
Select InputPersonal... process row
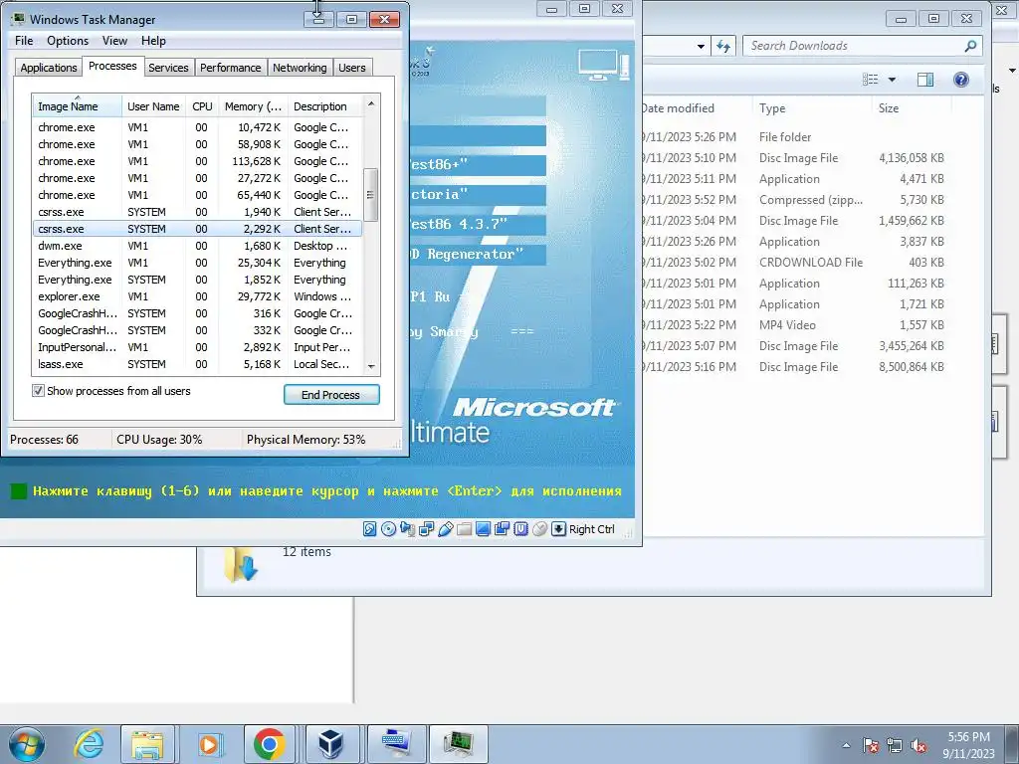pos(197,347)
